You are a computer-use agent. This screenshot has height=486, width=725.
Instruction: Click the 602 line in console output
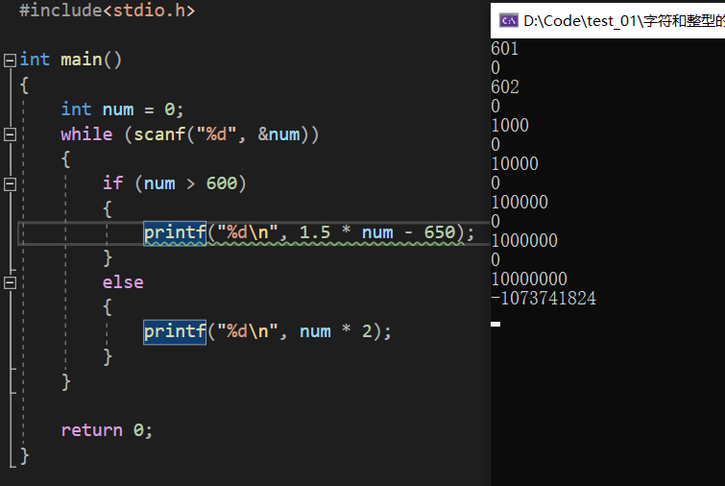point(505,87)
